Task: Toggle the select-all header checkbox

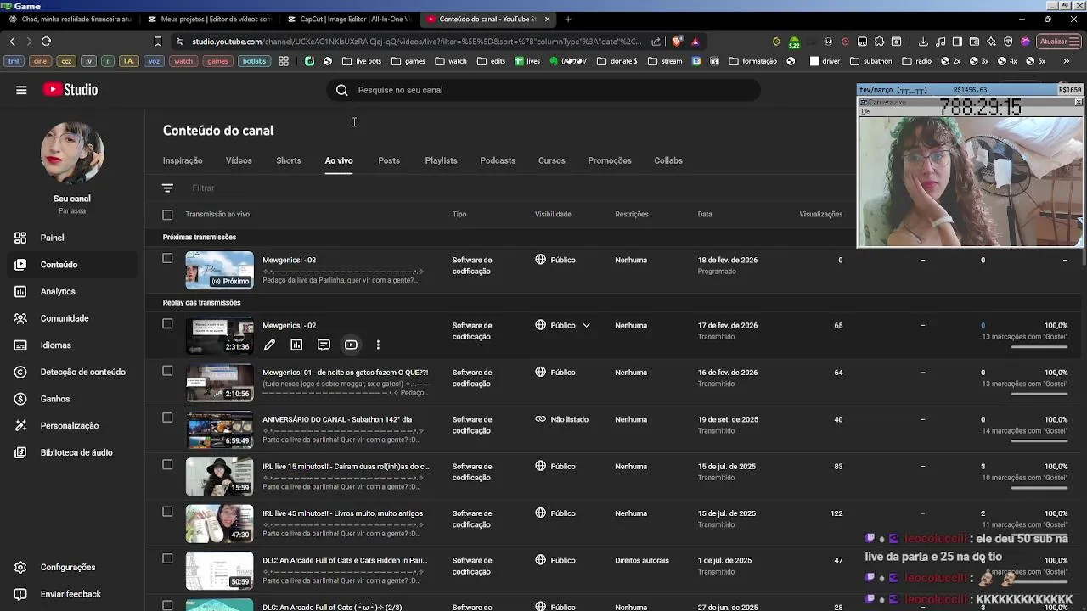Action: click(x=167, y=215)
